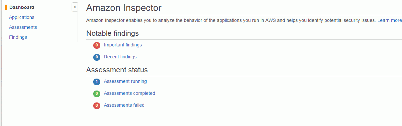Open the Recent findings link
The height and width of the screenshot is (126, 402).
(120, 57)
